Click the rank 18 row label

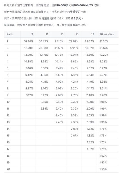tap(8, 156)
